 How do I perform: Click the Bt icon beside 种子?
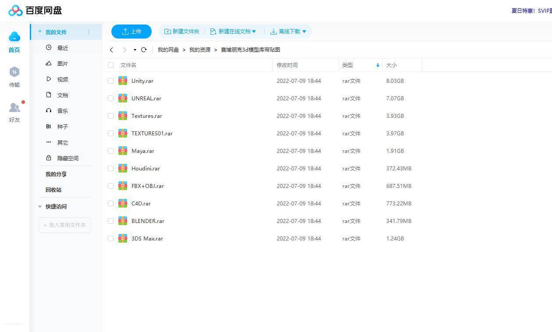[49, 127]
